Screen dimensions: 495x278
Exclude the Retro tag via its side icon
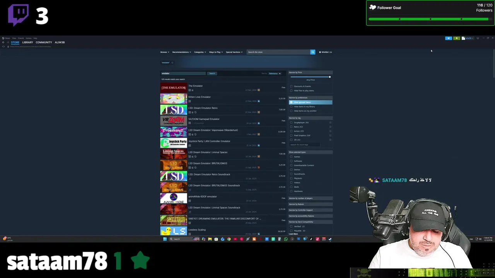point(330,127)
